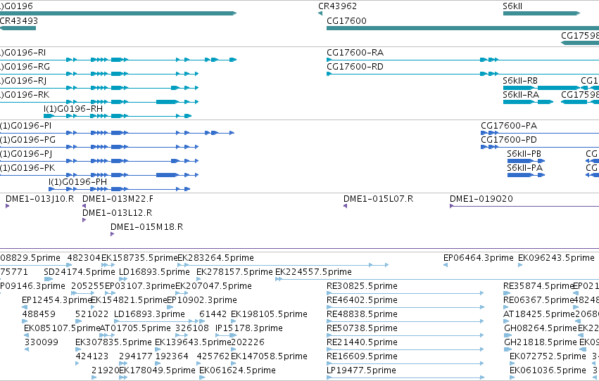
Task: Open the CG17600-RD transcript label
Action: (x=355, y=67)
